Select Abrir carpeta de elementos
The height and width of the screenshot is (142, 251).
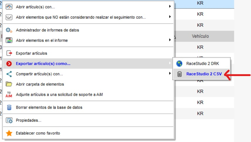[x=88, y=84]
